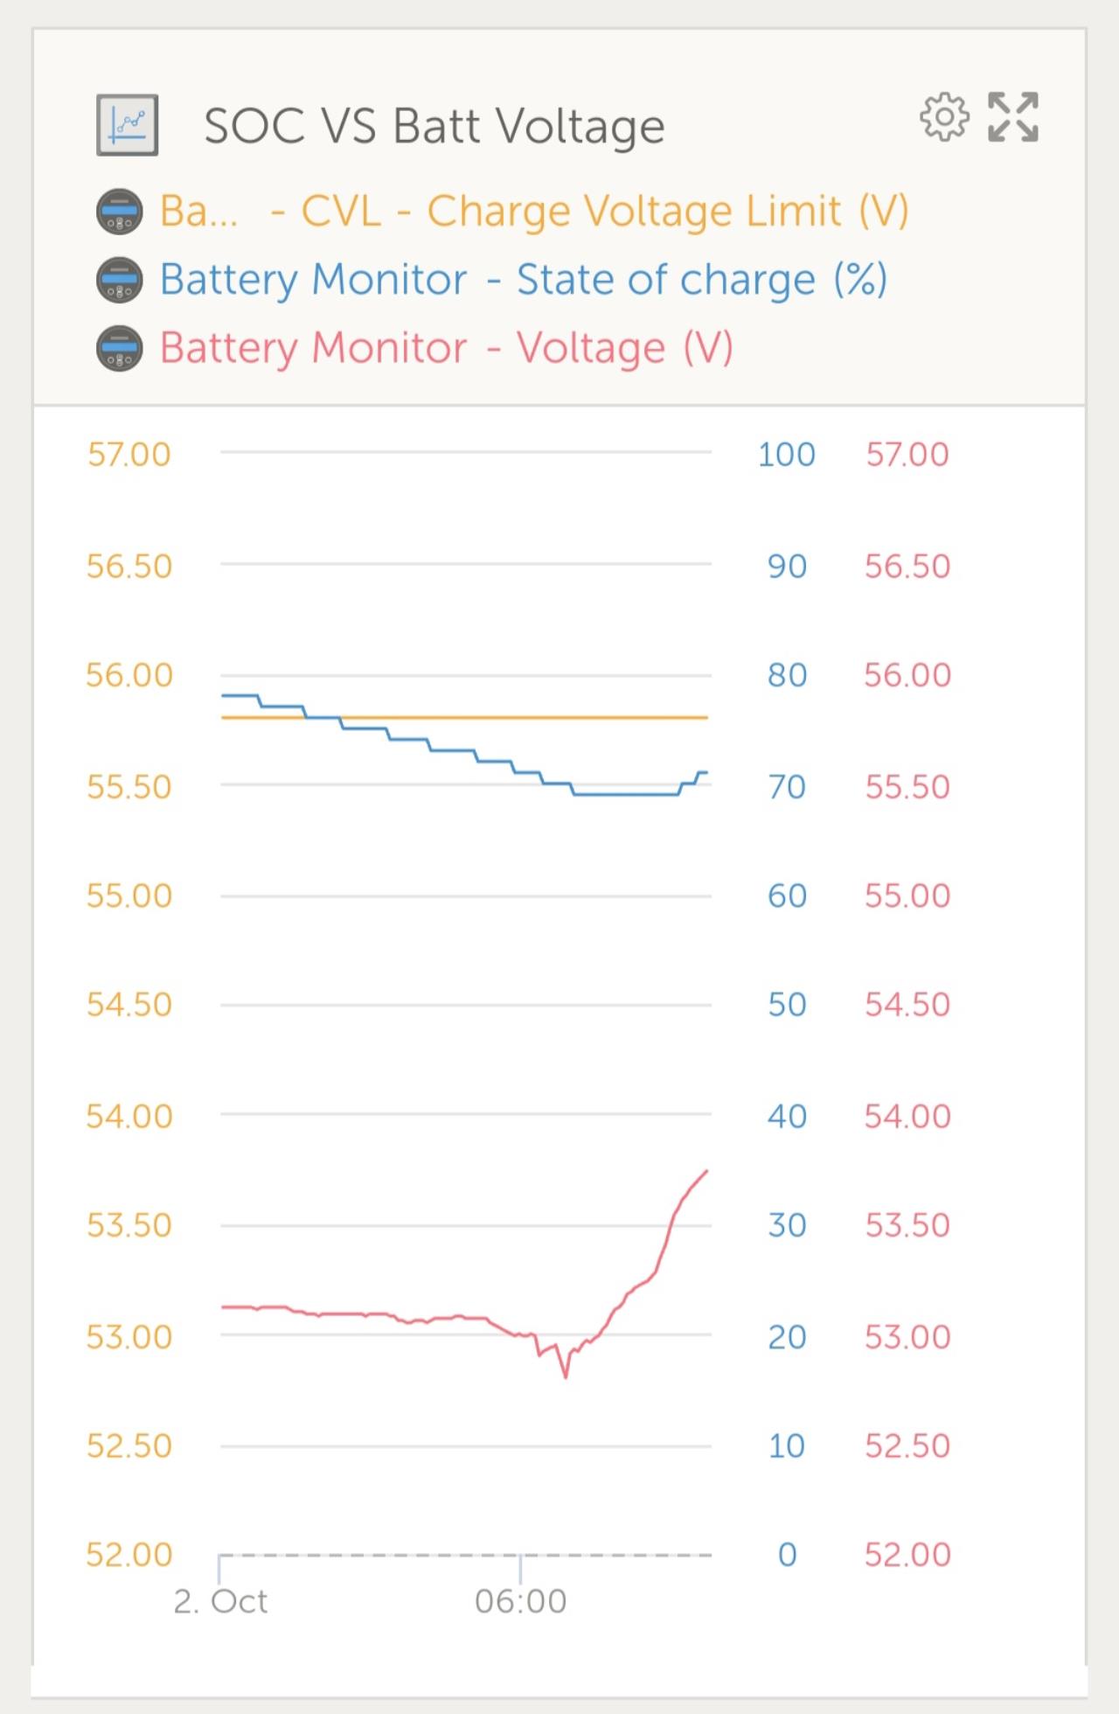Click the SOC VS Batt Voltage title
This screenshot has width=1119, height=1714.
point(434,126)
